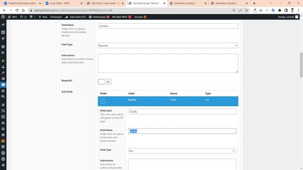Open the comments bubble showing 1

pyautogui.click(x=33, y=17)
